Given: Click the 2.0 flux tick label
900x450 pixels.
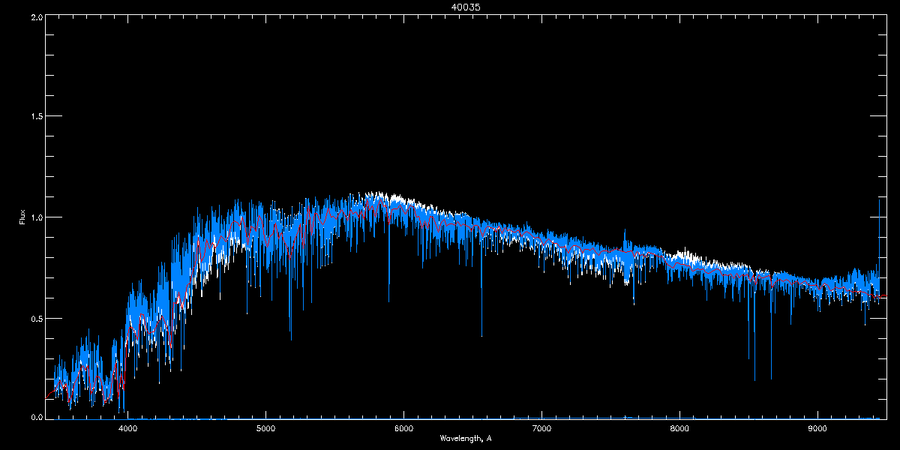Looking at the screenshot, I should (36, 16).
